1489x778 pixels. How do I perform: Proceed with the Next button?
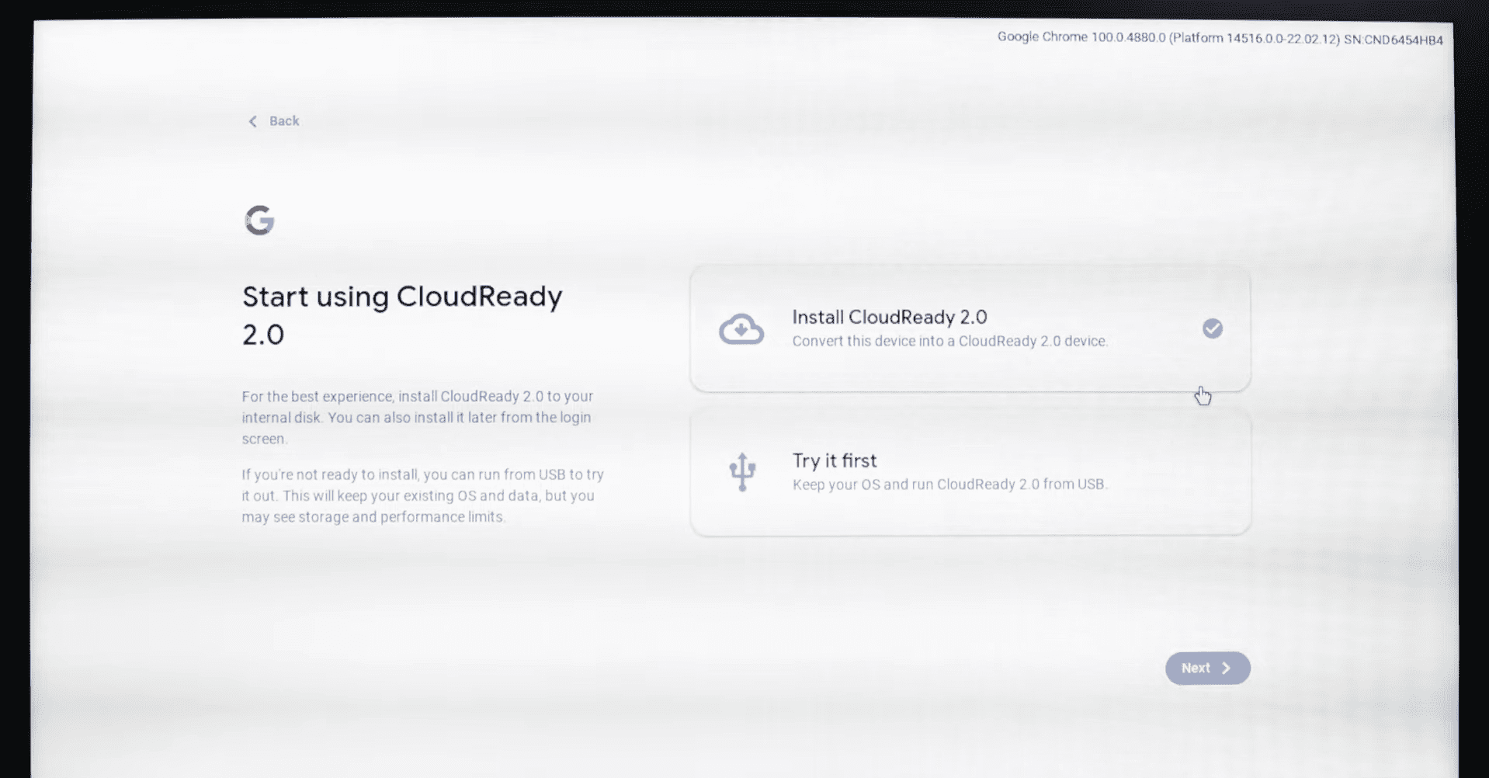coord(1207,668)
